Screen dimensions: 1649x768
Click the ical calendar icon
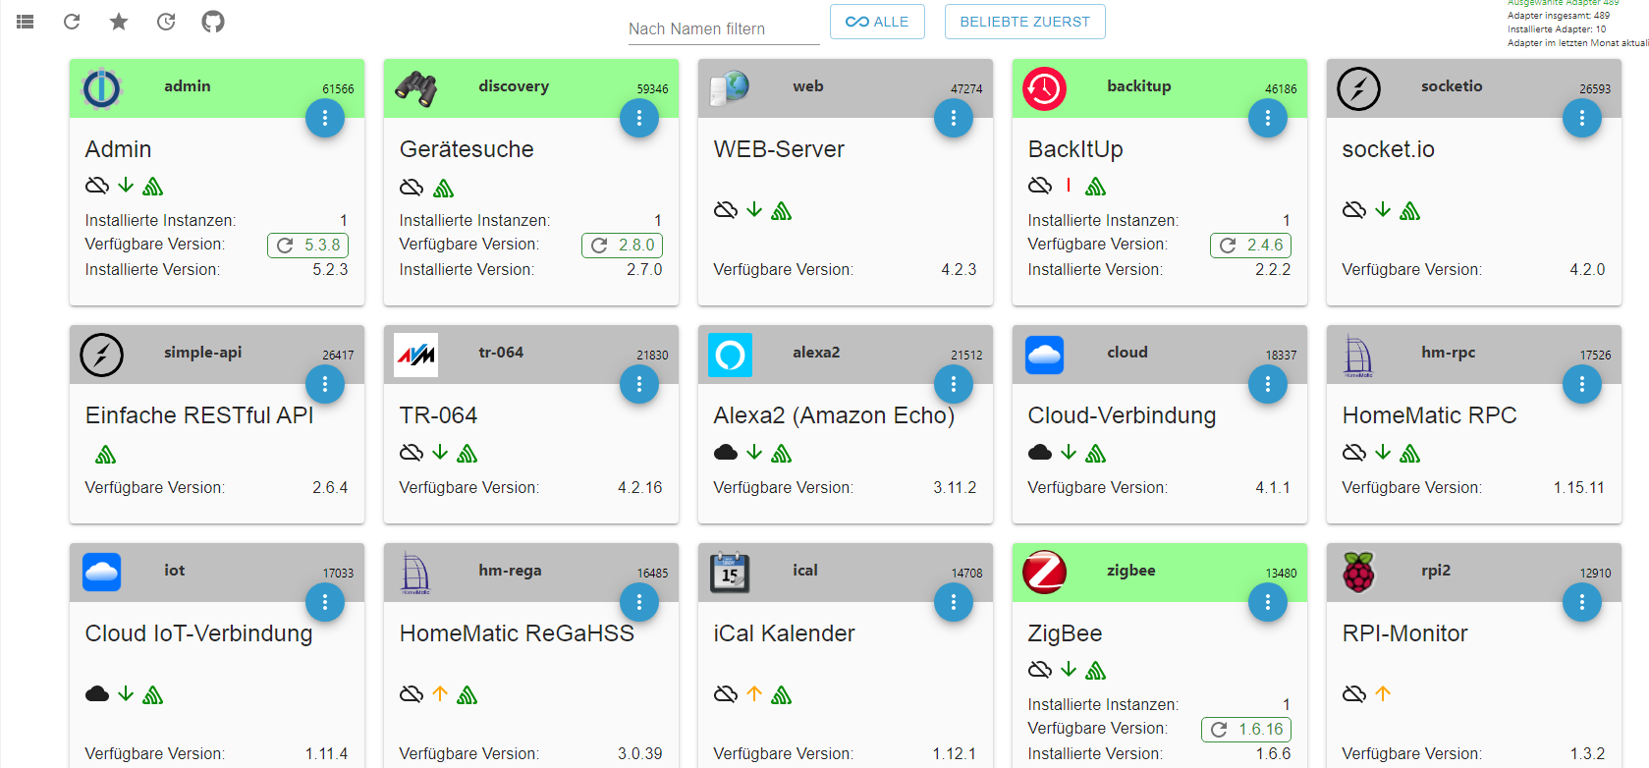click(x=730, y=573)
